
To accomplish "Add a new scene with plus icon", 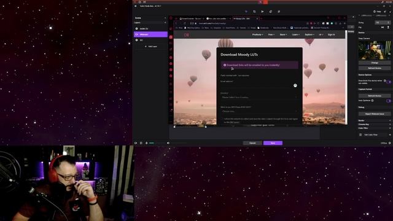I will 165,18.
